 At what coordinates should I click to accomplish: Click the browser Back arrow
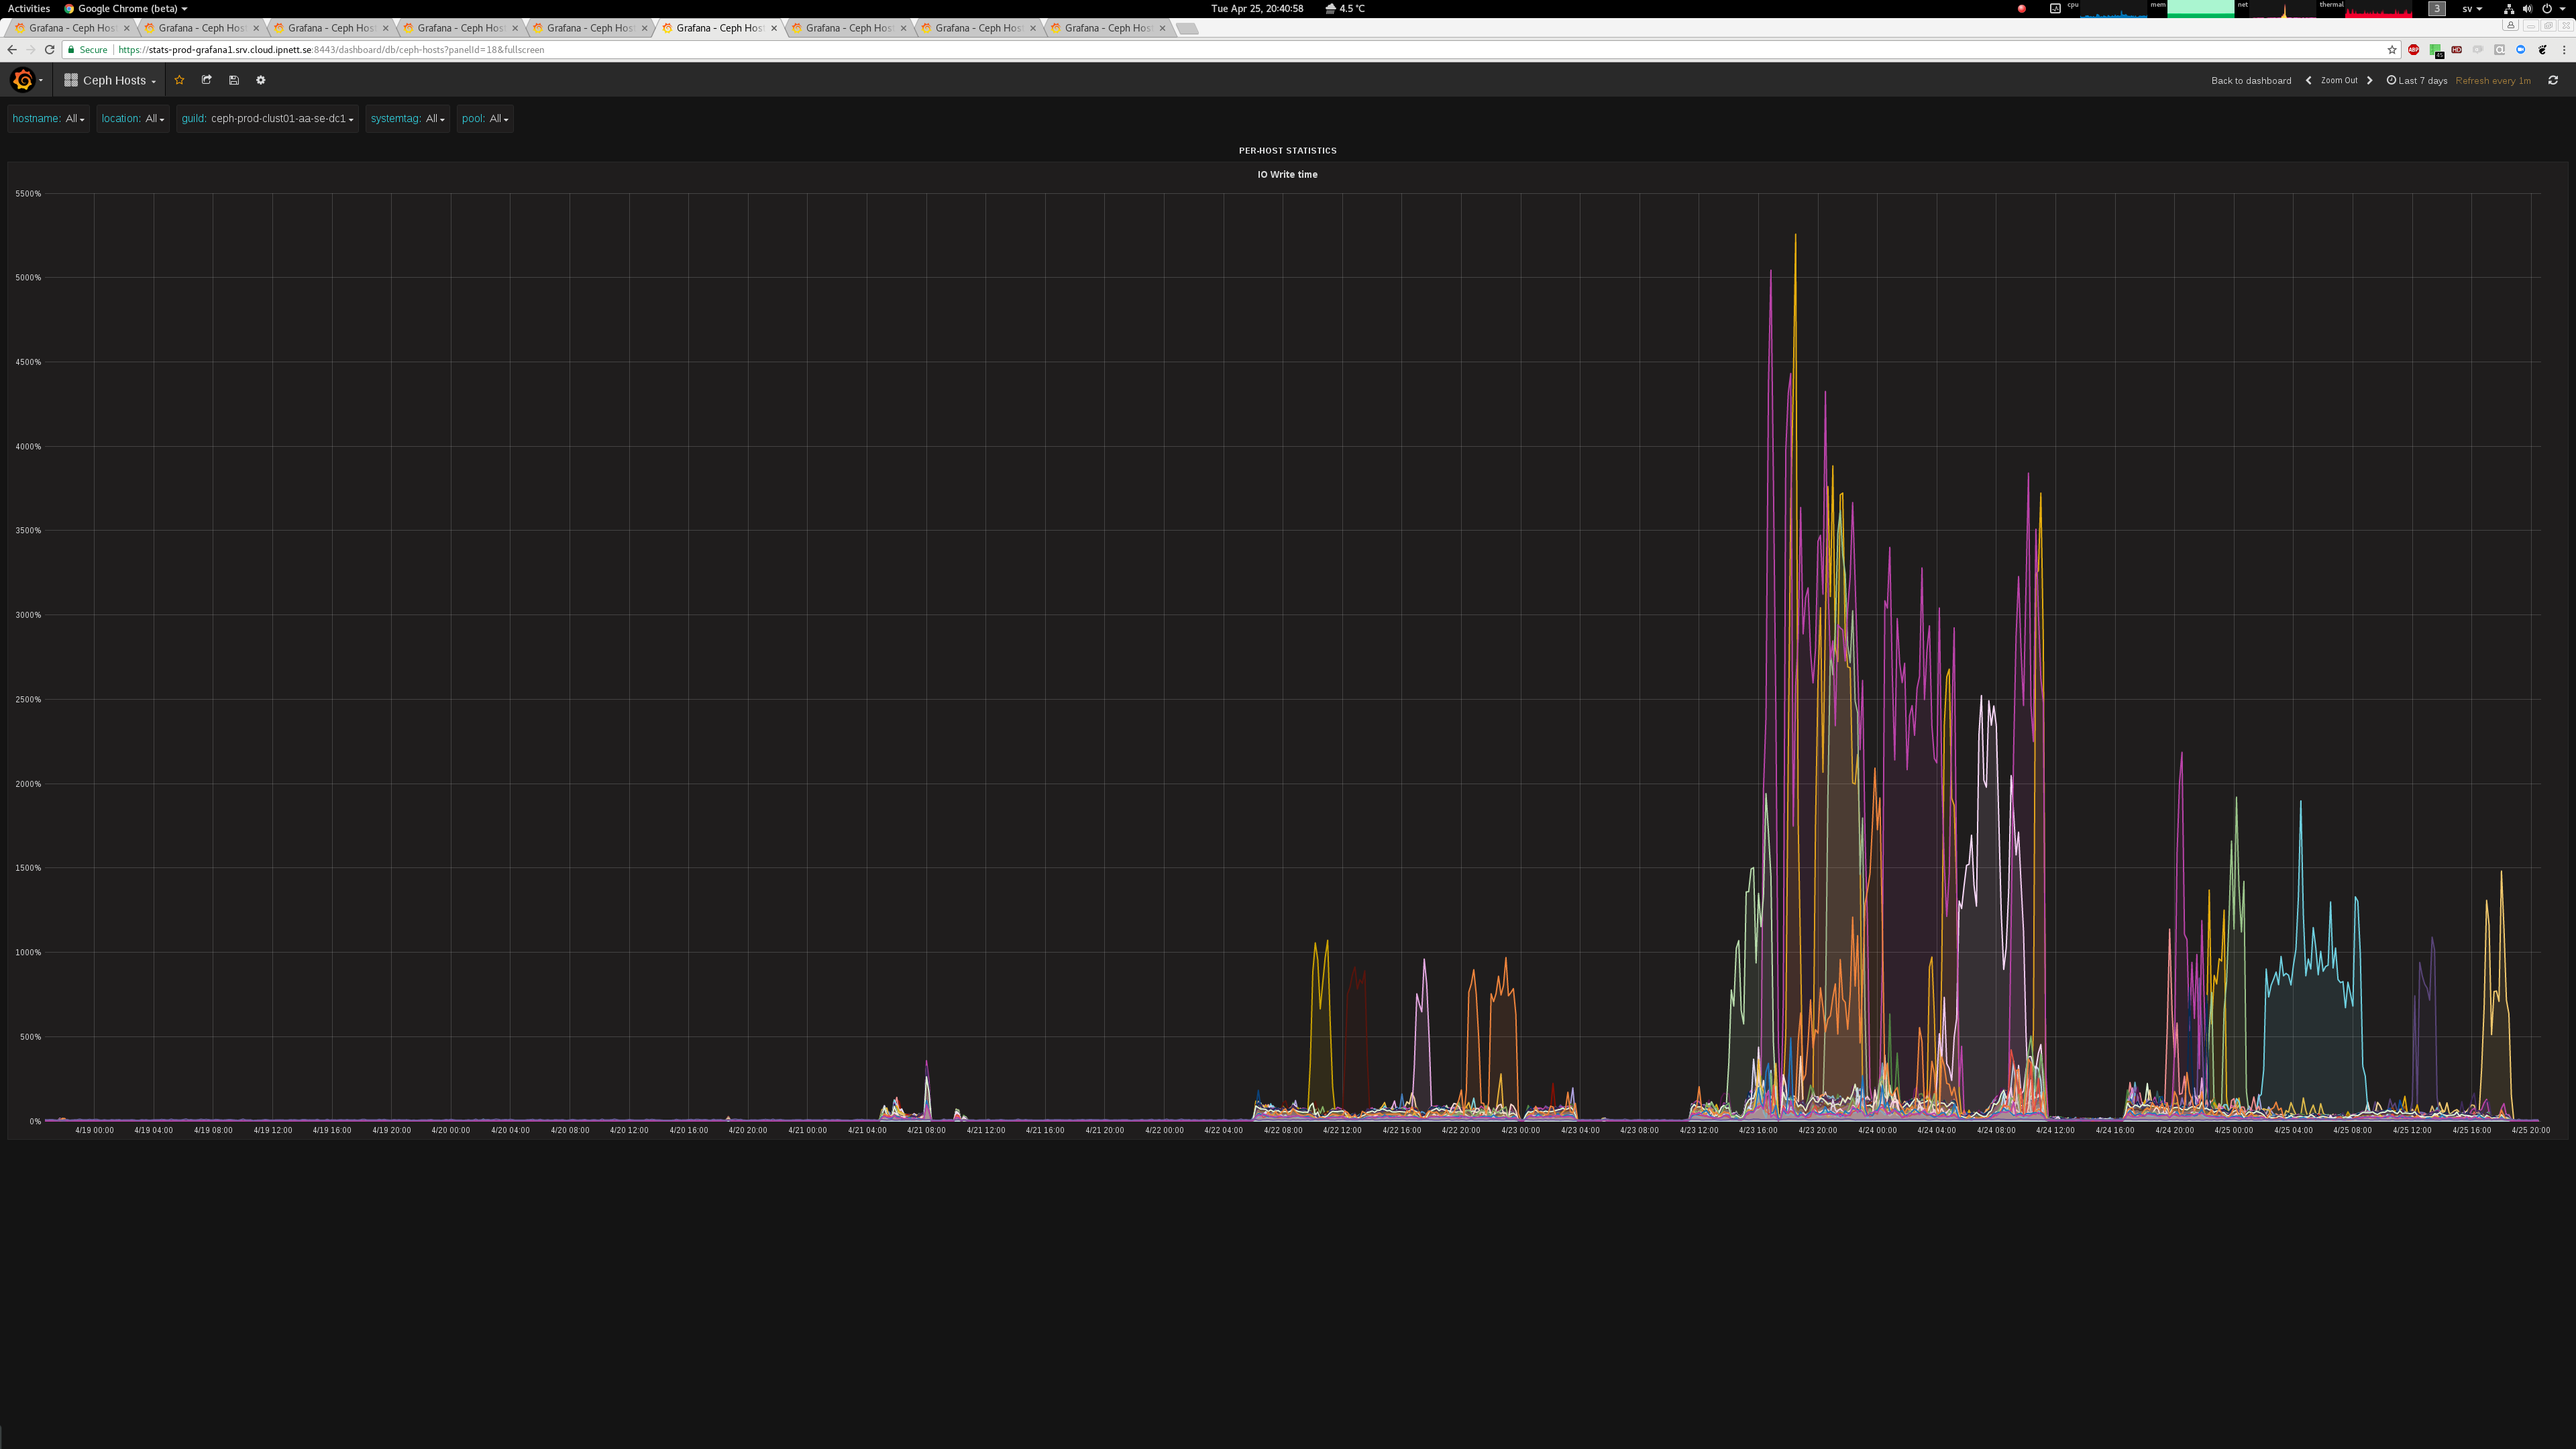click(12, 49)
